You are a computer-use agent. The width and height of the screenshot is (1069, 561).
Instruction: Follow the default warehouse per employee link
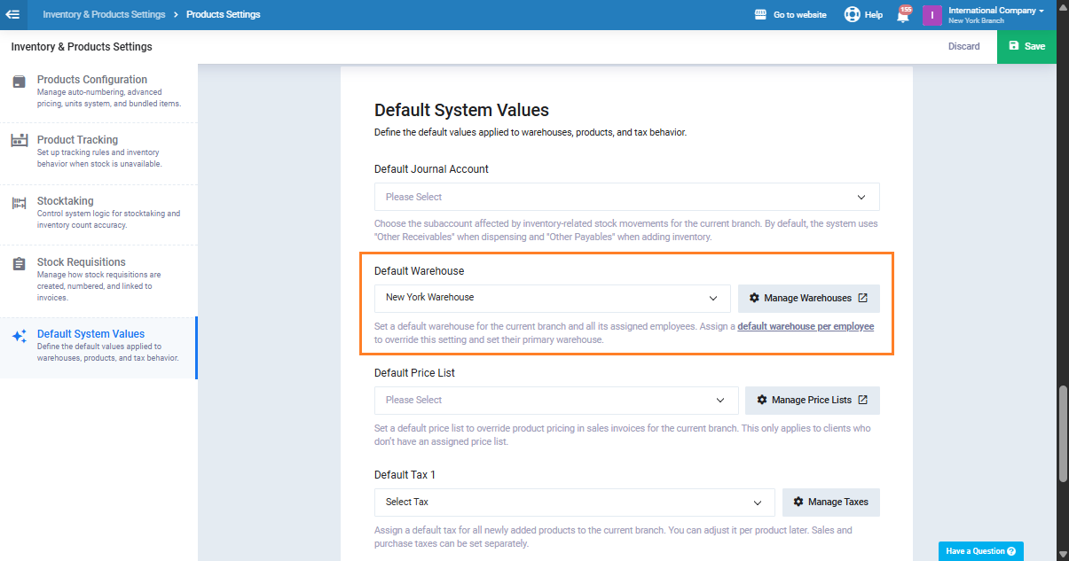806,326
